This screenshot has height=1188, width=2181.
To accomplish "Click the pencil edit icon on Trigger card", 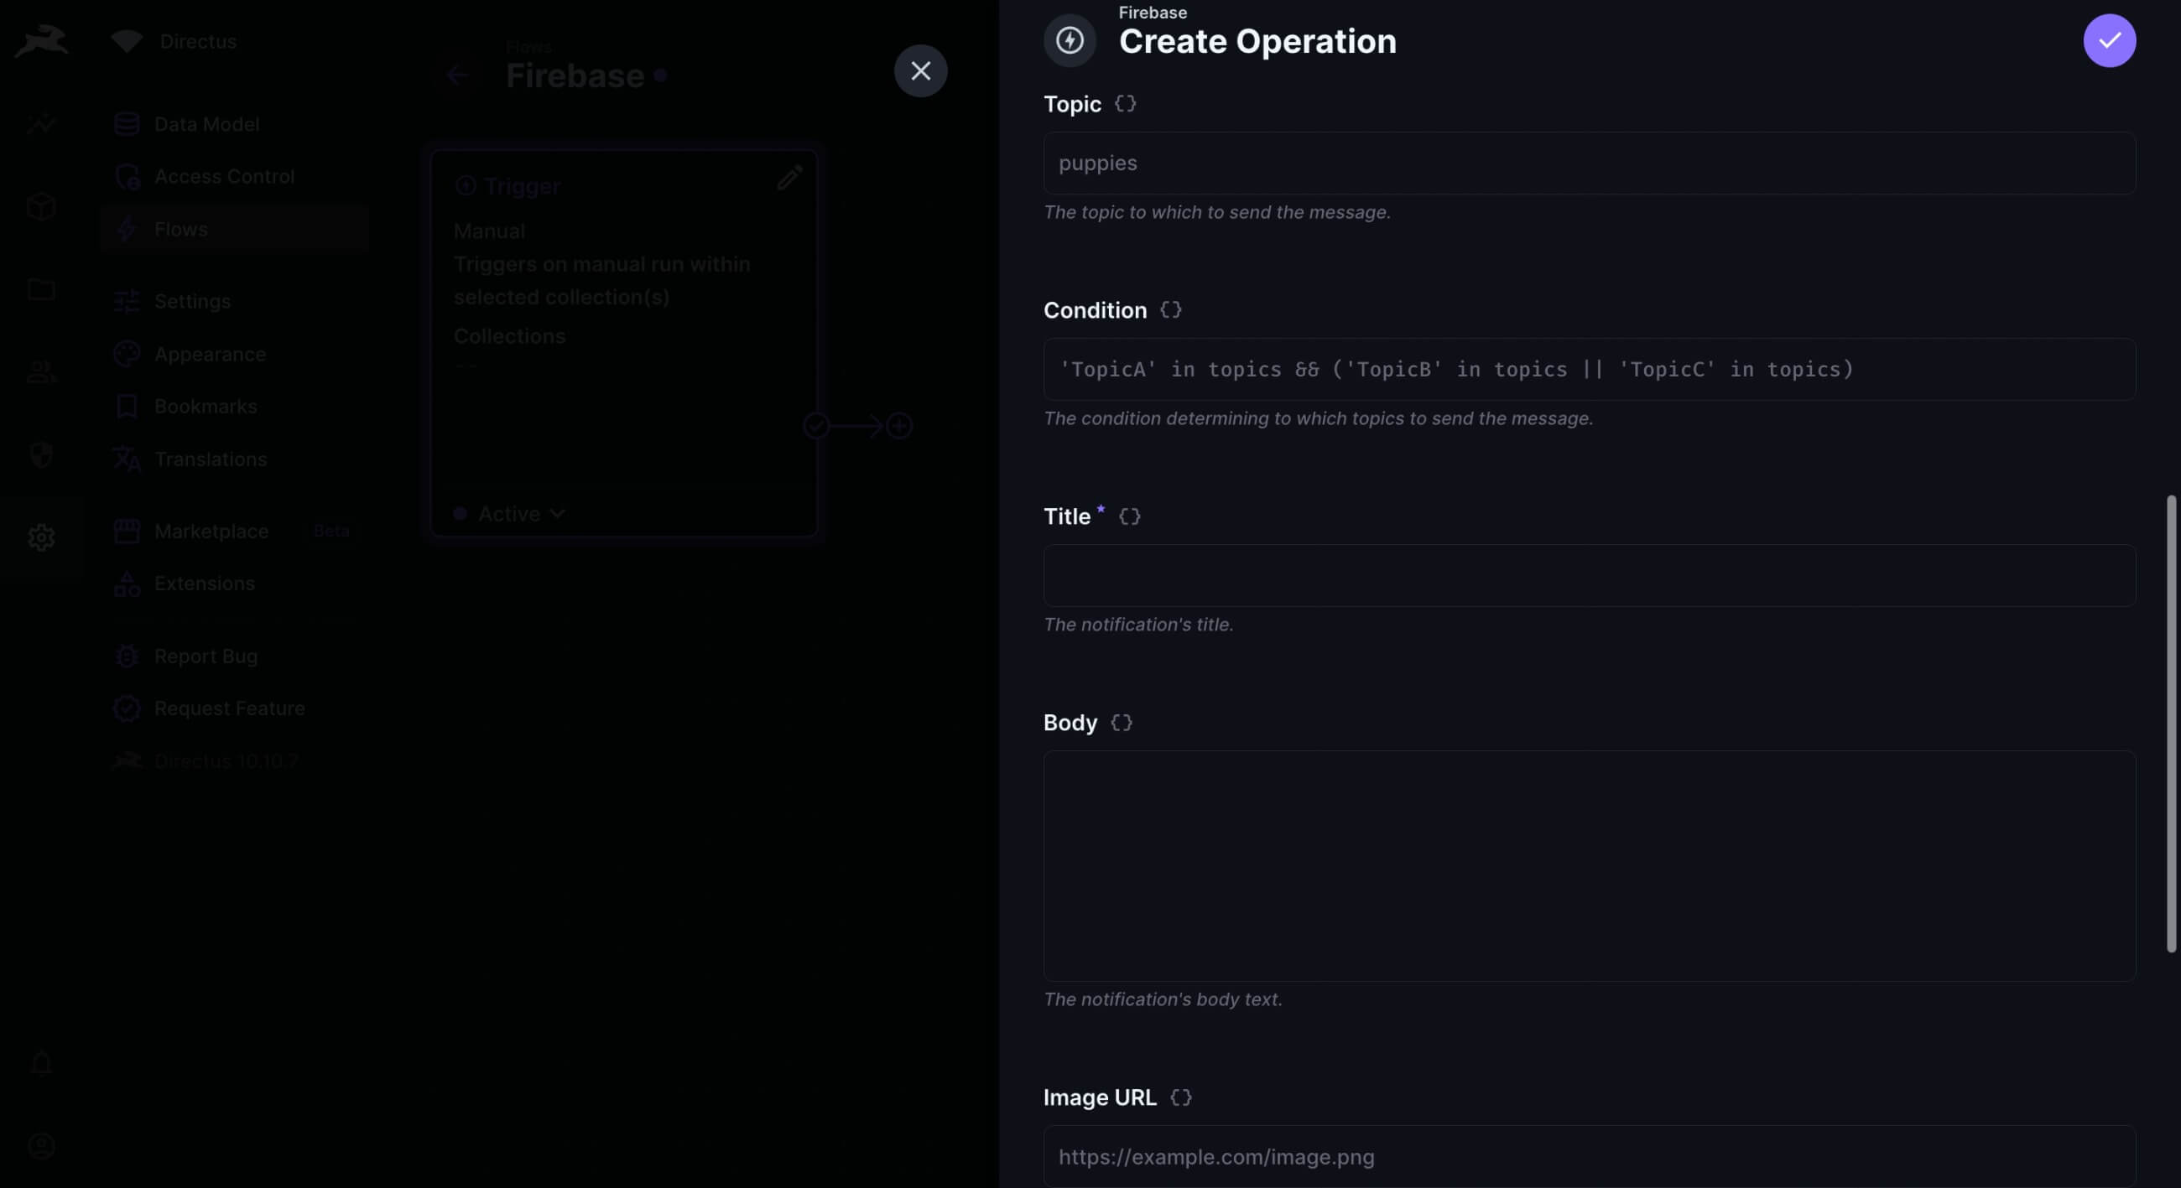I will 789,178.
